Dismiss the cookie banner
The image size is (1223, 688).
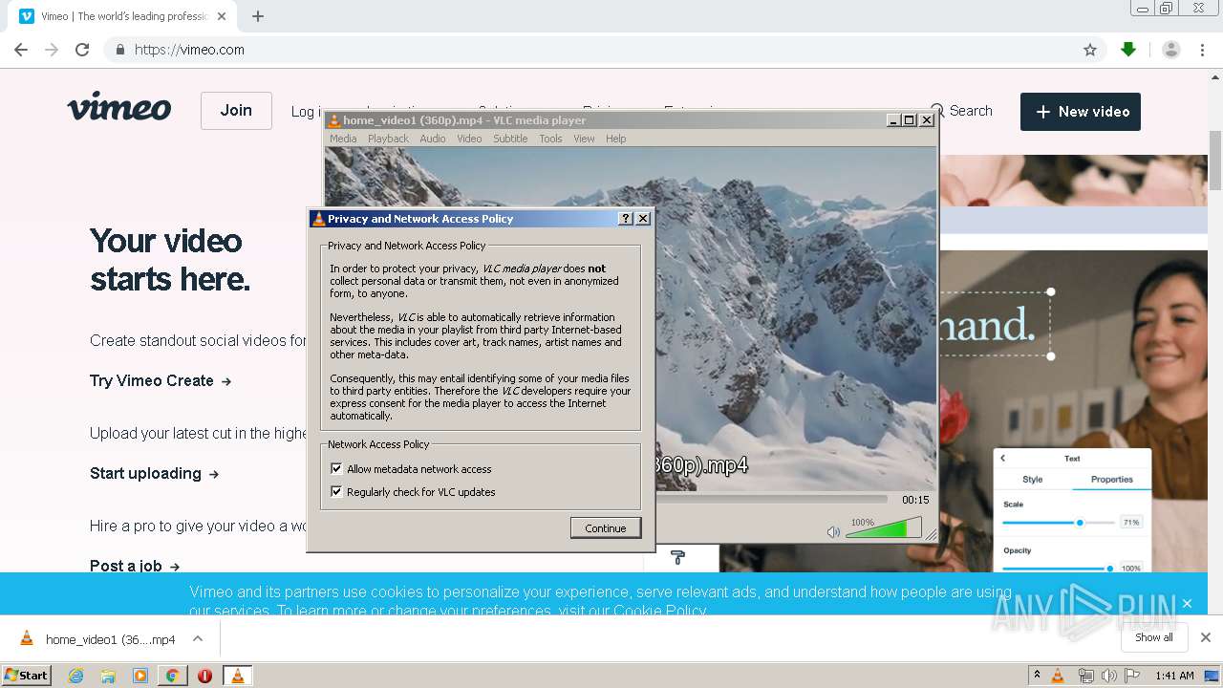1187,603
